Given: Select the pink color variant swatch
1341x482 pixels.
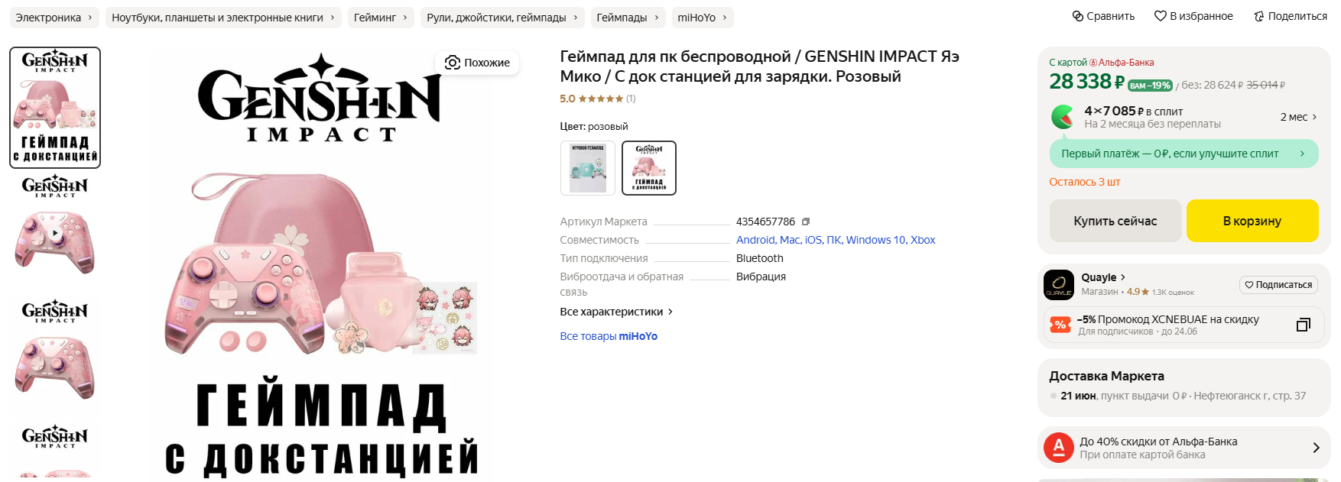Looking at the screenshot, I should tap(649, 168).
